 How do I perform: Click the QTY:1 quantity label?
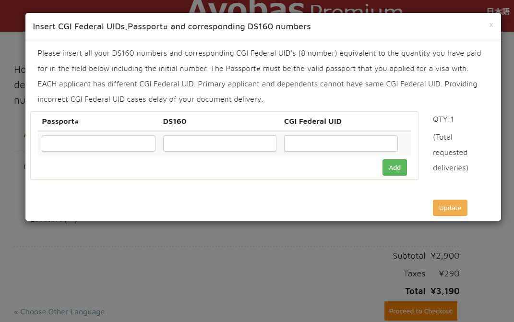tap(443, 119)
